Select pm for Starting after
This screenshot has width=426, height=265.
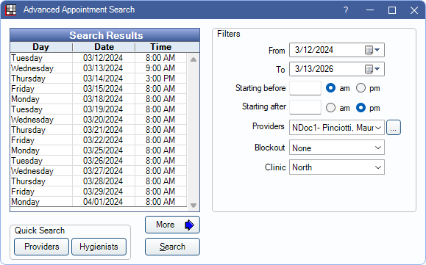(361, 108)
